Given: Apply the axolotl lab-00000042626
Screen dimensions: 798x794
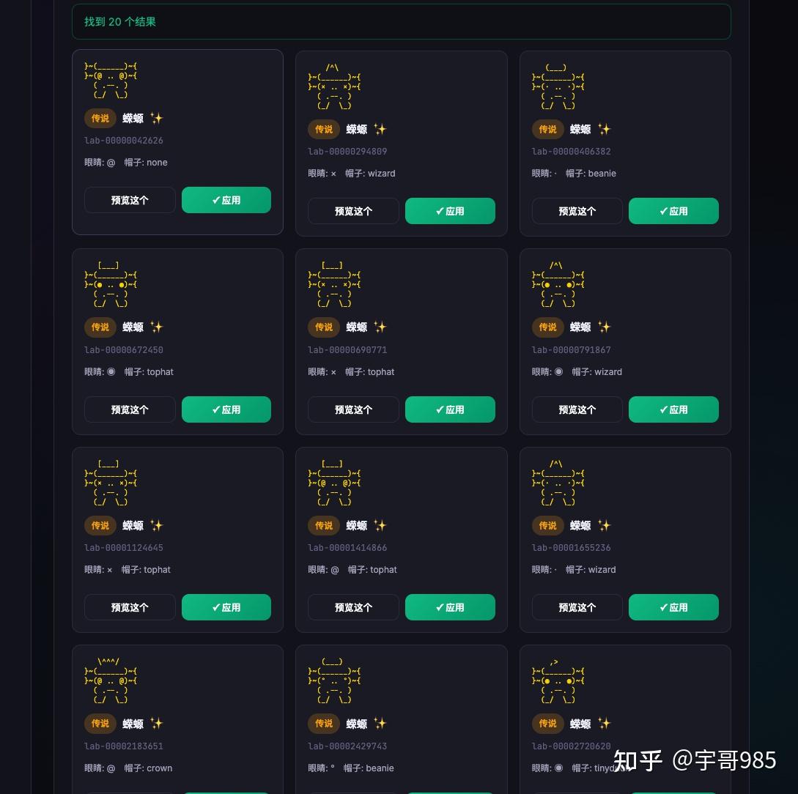Looking at the screenshot, I should pyautogui.click(x=226, y=200).
